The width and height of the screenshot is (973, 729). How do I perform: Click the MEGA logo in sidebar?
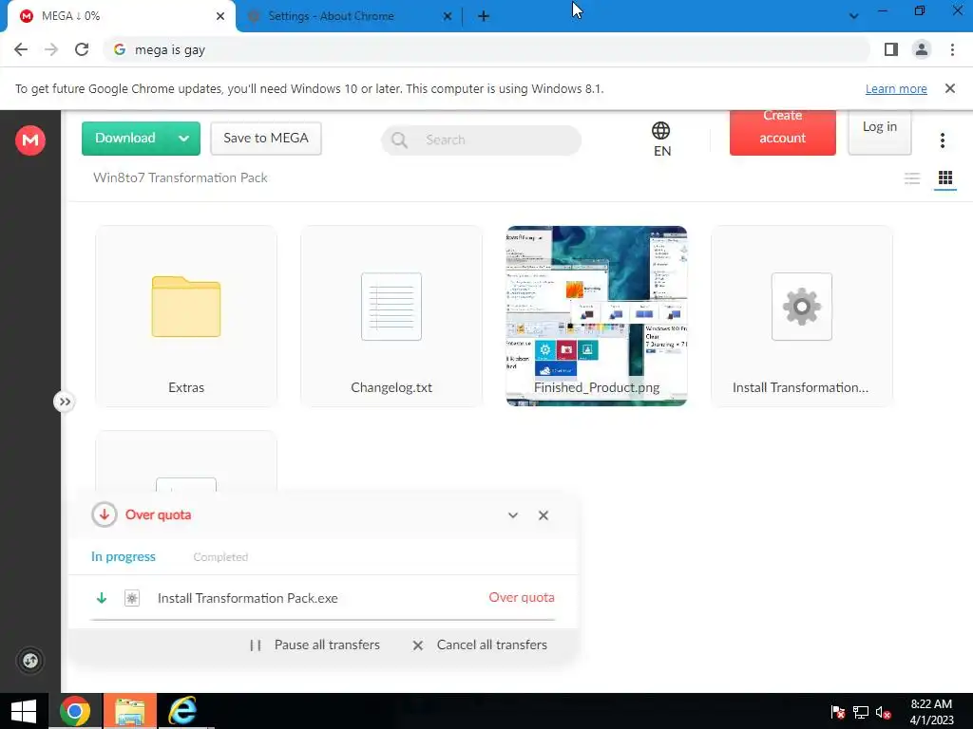point(29,140)
